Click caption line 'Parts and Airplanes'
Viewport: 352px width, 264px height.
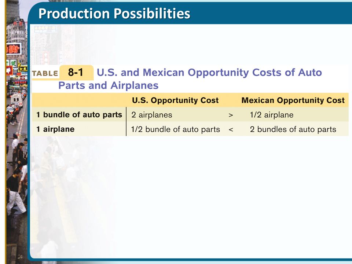click(109, 85)
